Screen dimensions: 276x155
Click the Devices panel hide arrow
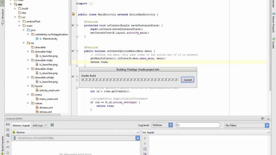138,132
